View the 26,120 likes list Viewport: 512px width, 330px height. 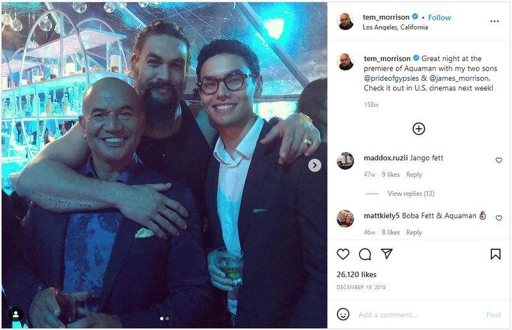pos(356,274)
